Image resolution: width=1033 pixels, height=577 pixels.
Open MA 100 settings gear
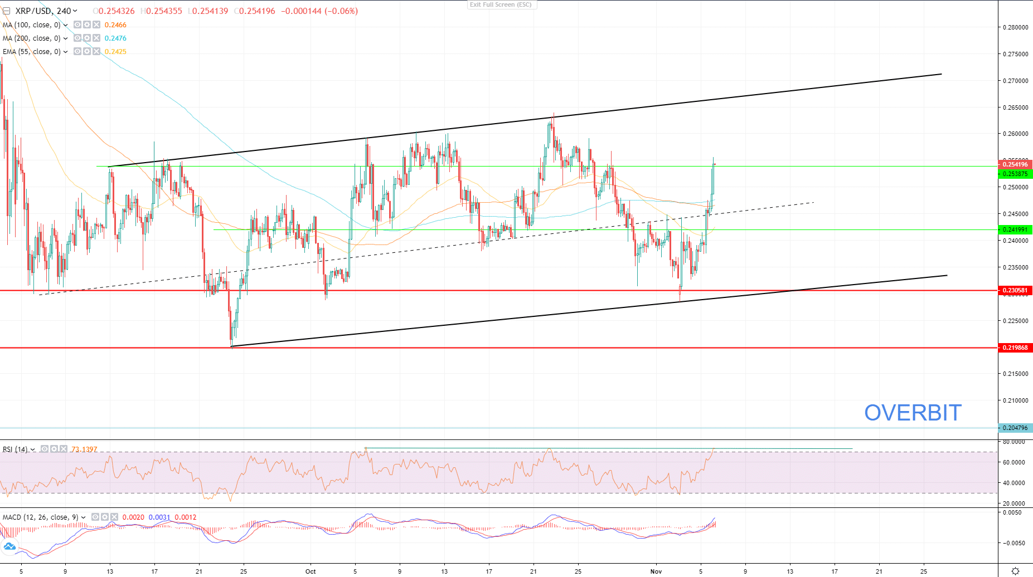point(87,25)
